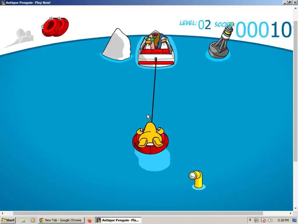Click the scroll up arrow

click(x=295, y=8)
